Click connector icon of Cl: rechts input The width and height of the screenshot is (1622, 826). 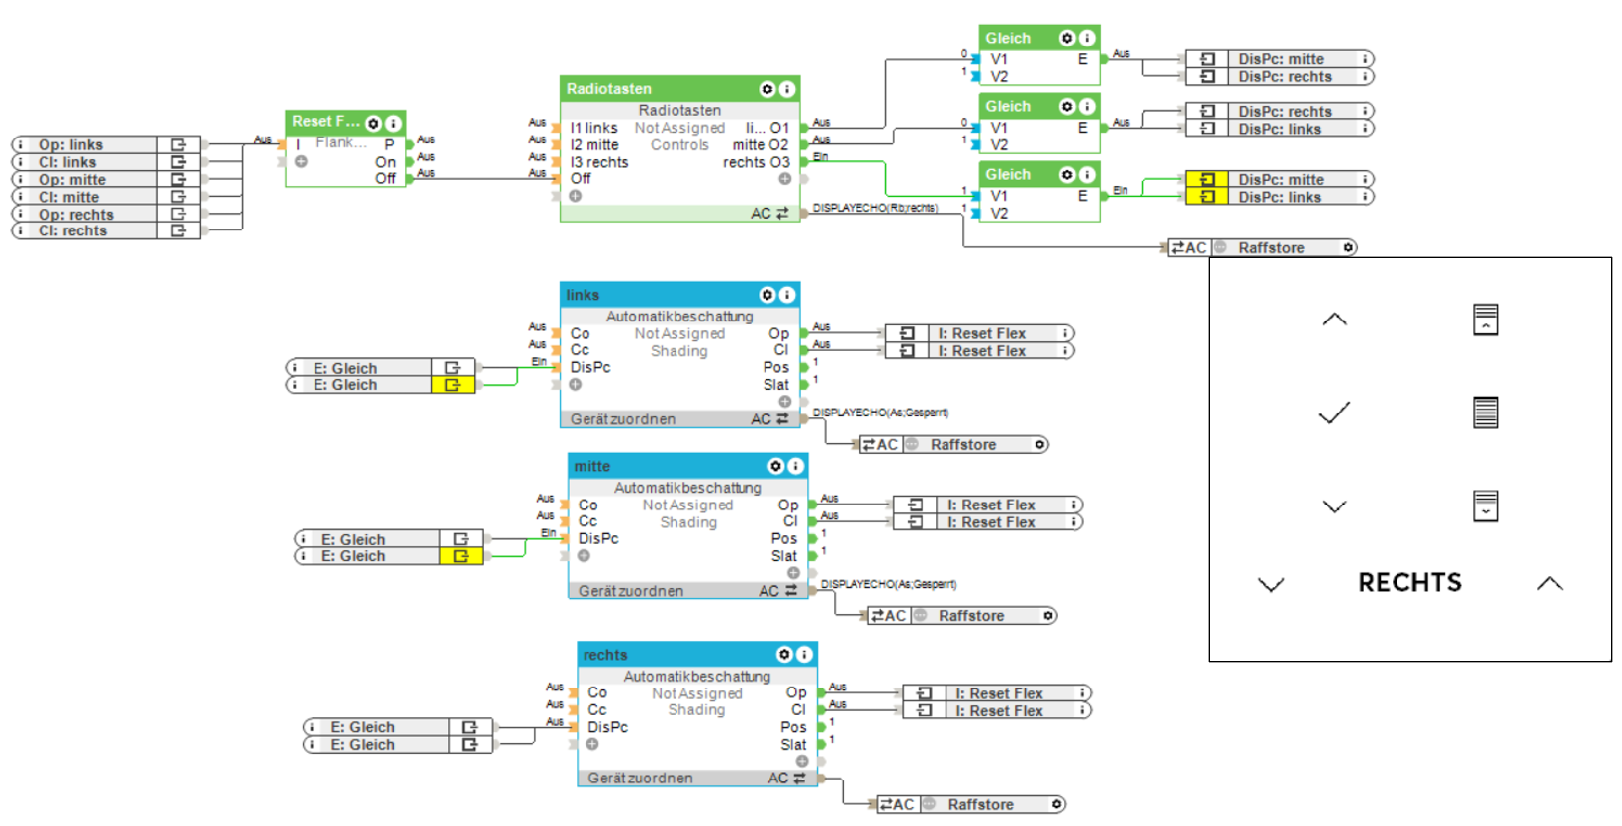tap(178, 230)
